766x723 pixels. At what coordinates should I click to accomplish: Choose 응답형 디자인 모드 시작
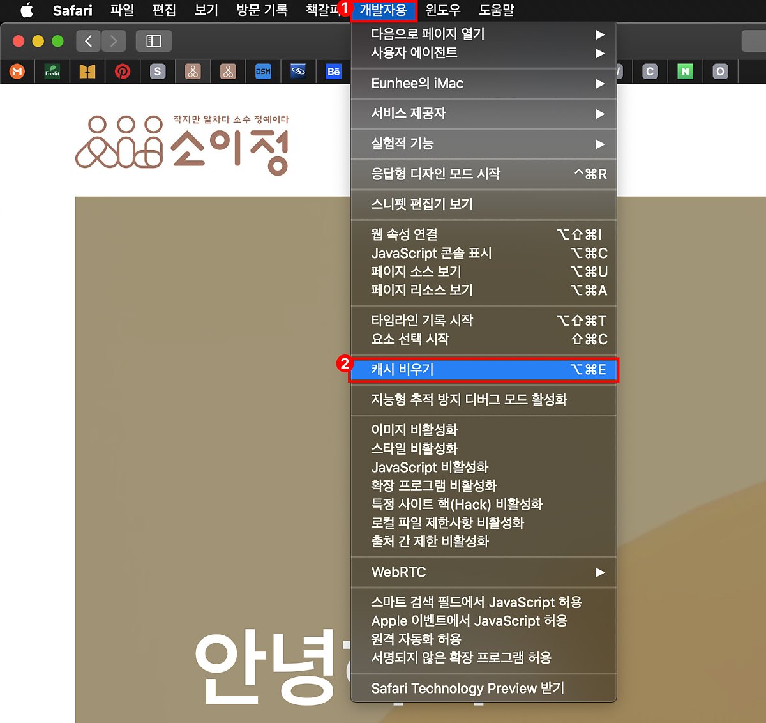[x=484, y=174]
